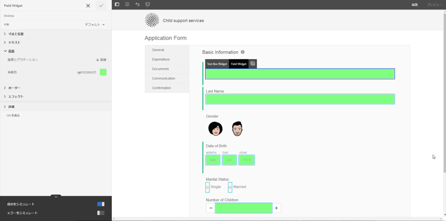The image size is (446, 221).
Task: Open the Expenditure form tab
Action: (x=167, y=59)
